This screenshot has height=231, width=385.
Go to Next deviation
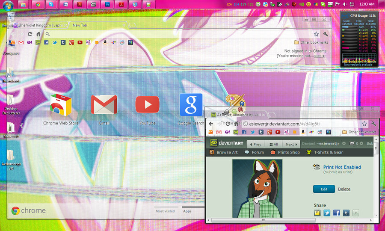coord(291,144)
